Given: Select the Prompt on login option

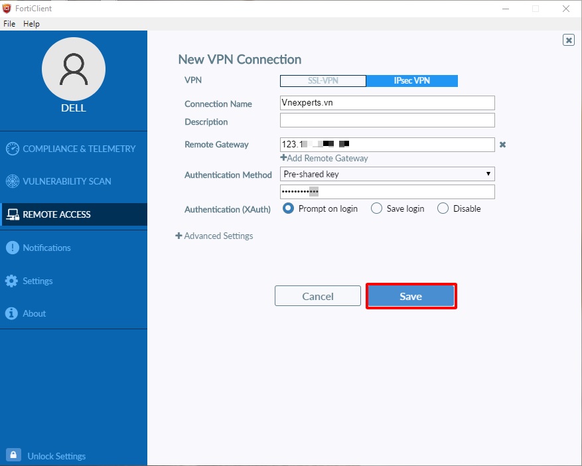Looking at the screenshot, I should pos(287,208).
